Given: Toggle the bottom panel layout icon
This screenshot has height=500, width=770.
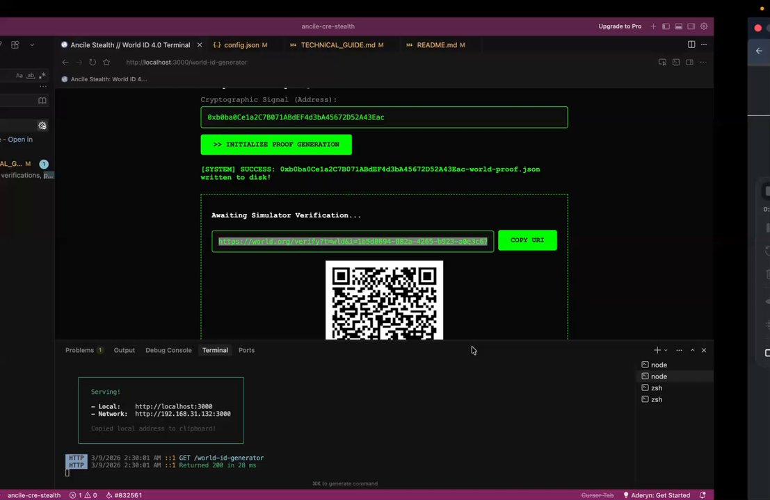Looking at the screenshot, I should pyautogui.click(x=679, y=26).
